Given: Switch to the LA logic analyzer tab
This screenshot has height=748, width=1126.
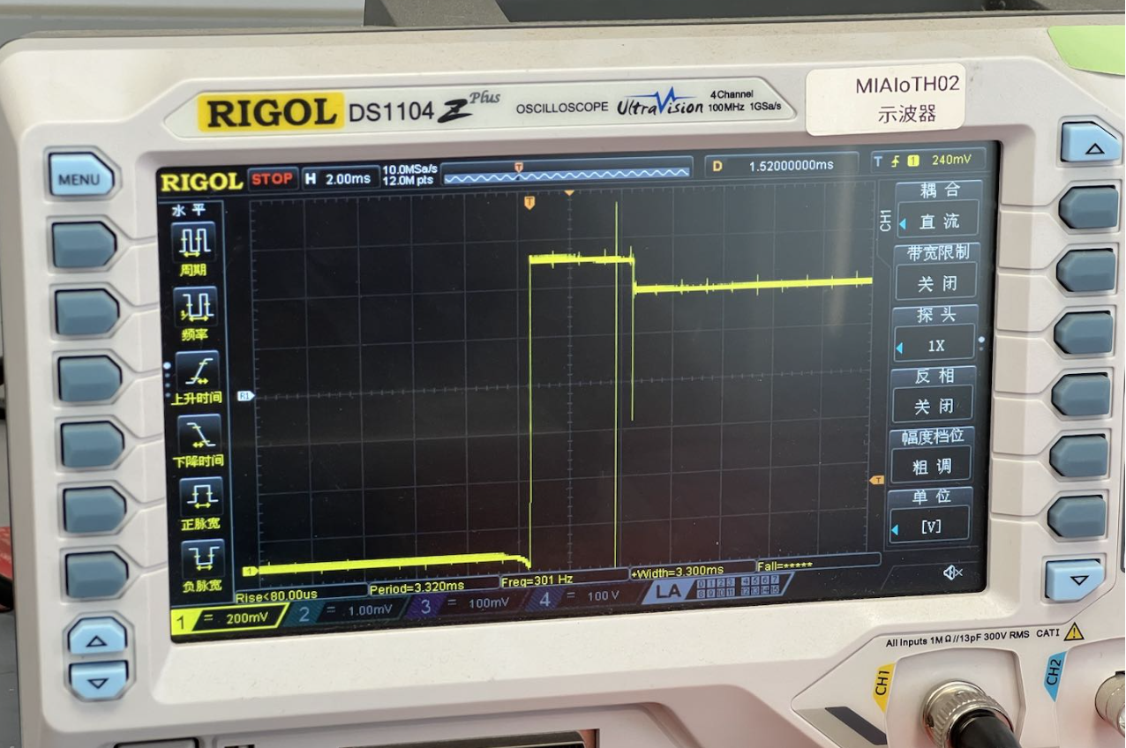Looking at the screenshot, I should click(669, 591).
